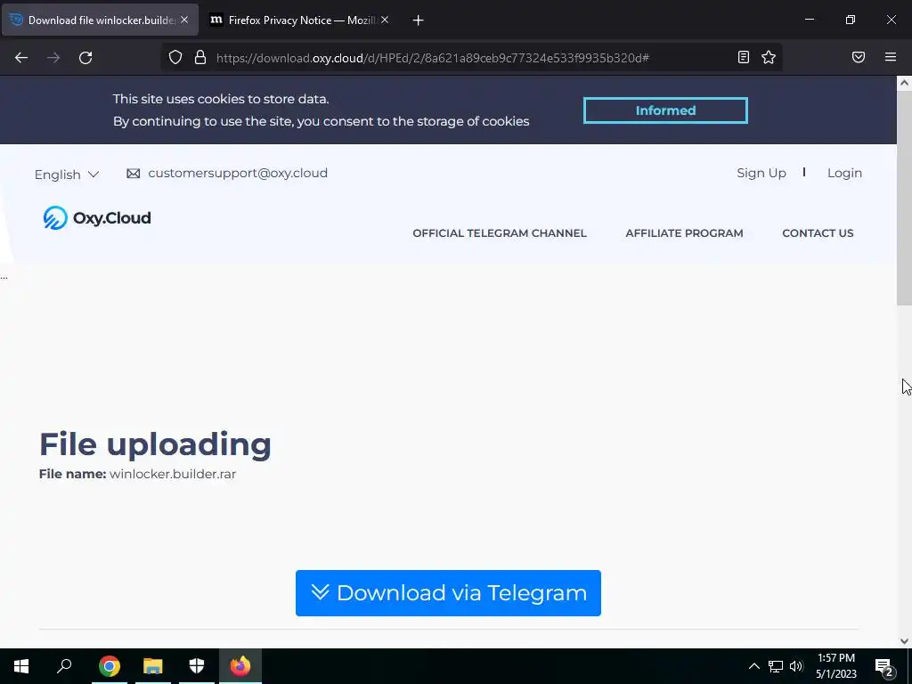The height and width of the screenshot is (684, 912).
Task: Open Windows taskbar search
Action: 64,666
